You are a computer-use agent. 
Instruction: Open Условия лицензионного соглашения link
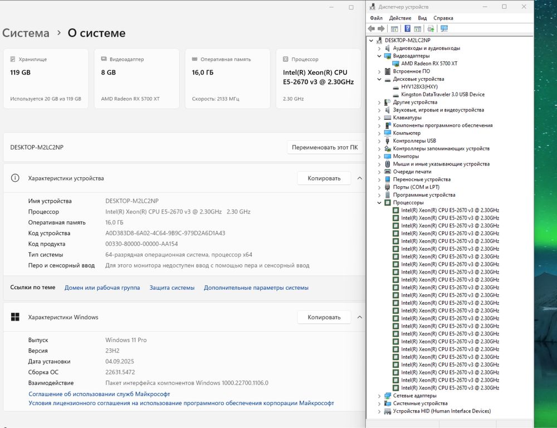[181, 403]
